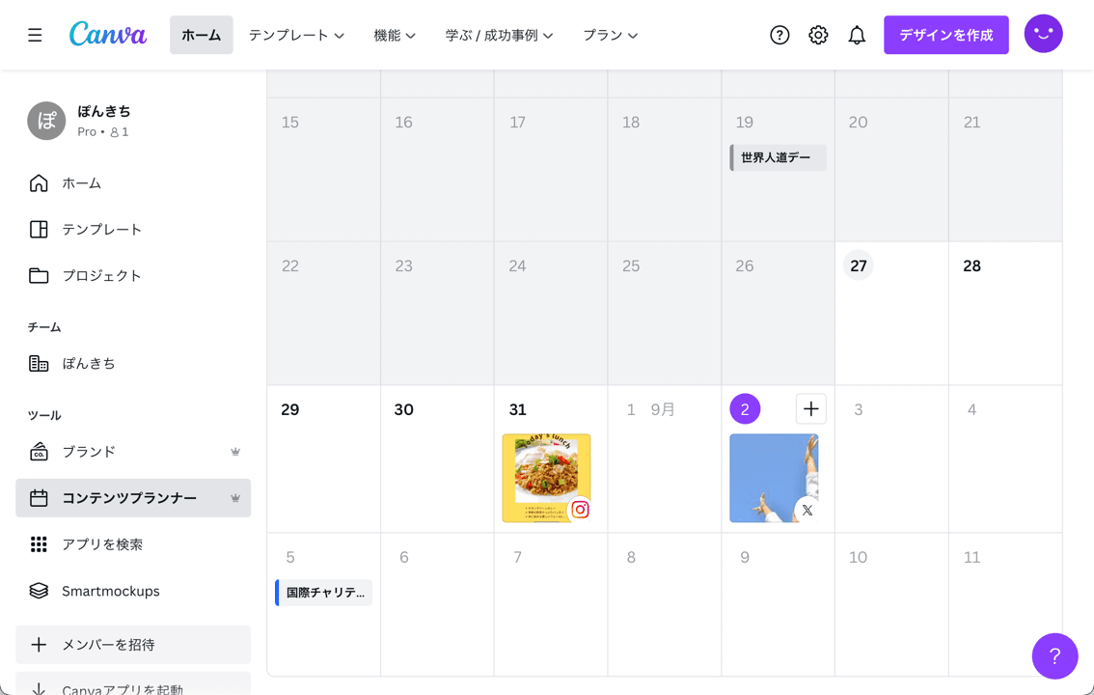
Task: Click the ぽ profile avatar in sidebar
Action: (x=46, y=121)
